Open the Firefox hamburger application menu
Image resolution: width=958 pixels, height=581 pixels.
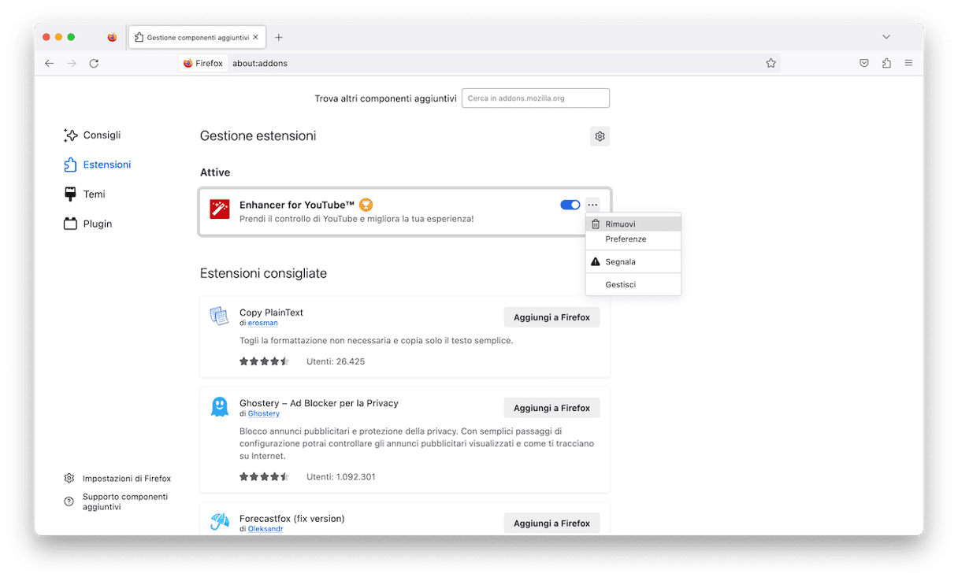(x=908, y=63)
